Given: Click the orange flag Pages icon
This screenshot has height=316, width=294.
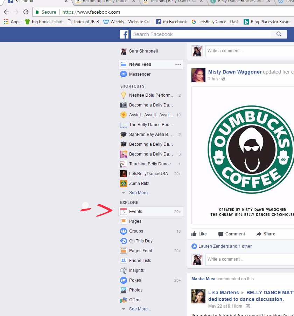Looking at the screenshot, I should pyautogui.click(x=124, y=221).
